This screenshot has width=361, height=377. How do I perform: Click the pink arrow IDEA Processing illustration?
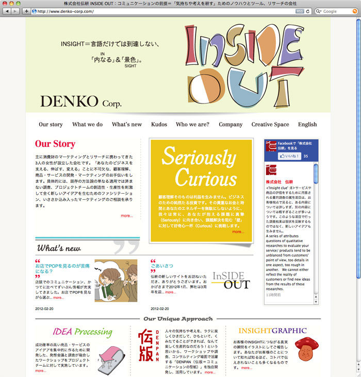point(111,361)
